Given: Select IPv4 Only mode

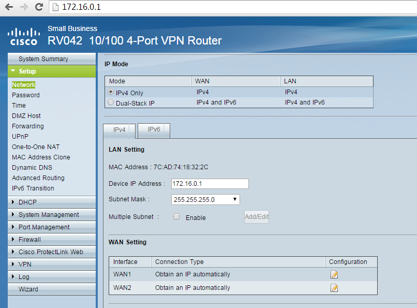Looking at the screenshot, I should pos(111,92).
